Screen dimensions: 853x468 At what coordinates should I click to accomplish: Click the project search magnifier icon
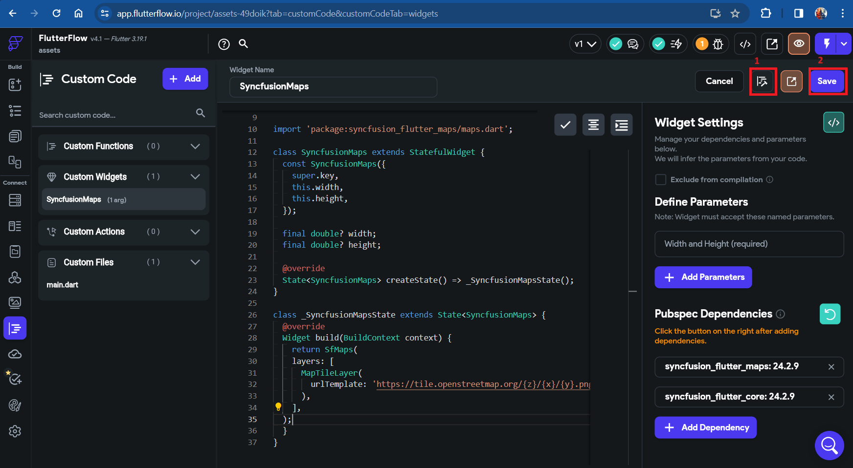point(243,43)
